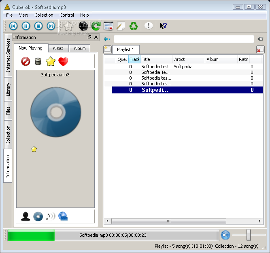The image size is (270, 253).
Task: Activate the What's This help cursor
Action: 163,26
